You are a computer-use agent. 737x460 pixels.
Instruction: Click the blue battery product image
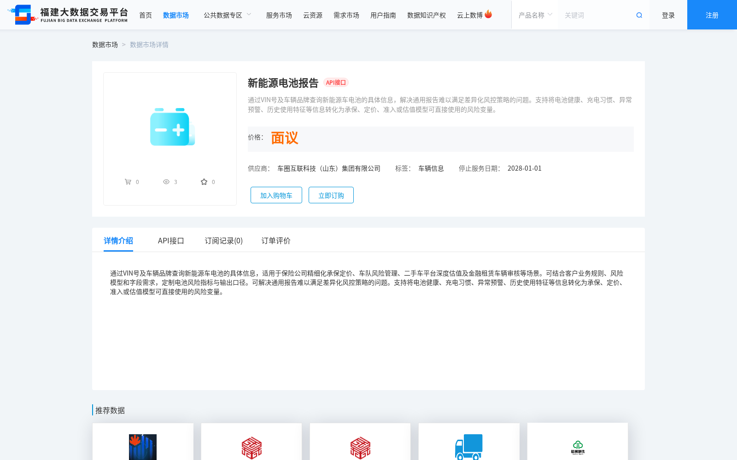pyautogui.click(x=172, y=127)
